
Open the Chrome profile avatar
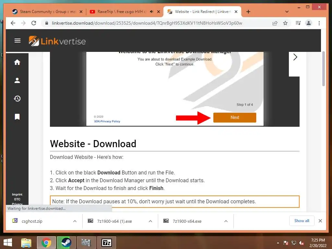coord(309,23)
